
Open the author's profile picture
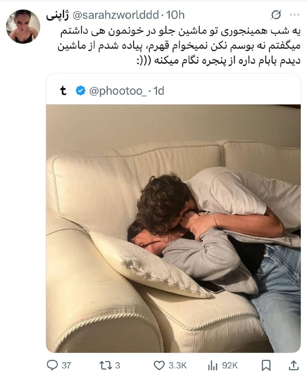[x=23, y=27]
